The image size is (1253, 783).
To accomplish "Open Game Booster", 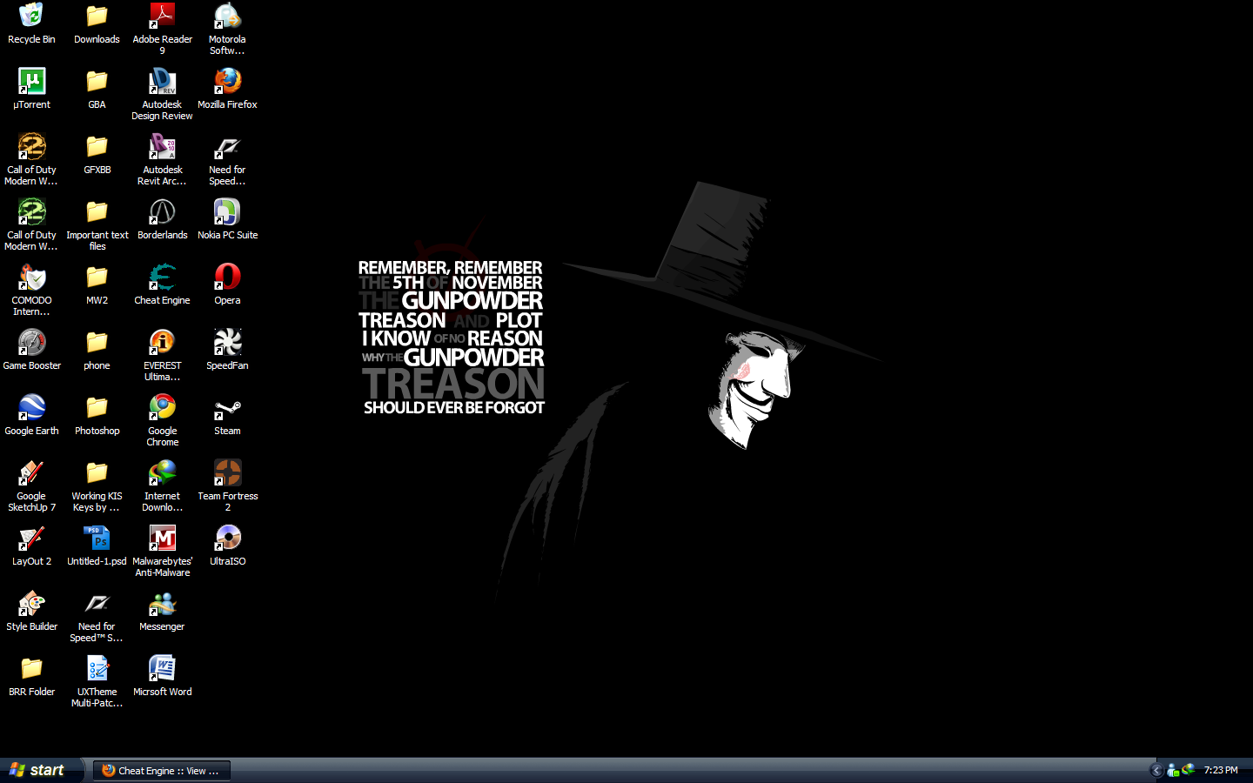I will point(31,350).
